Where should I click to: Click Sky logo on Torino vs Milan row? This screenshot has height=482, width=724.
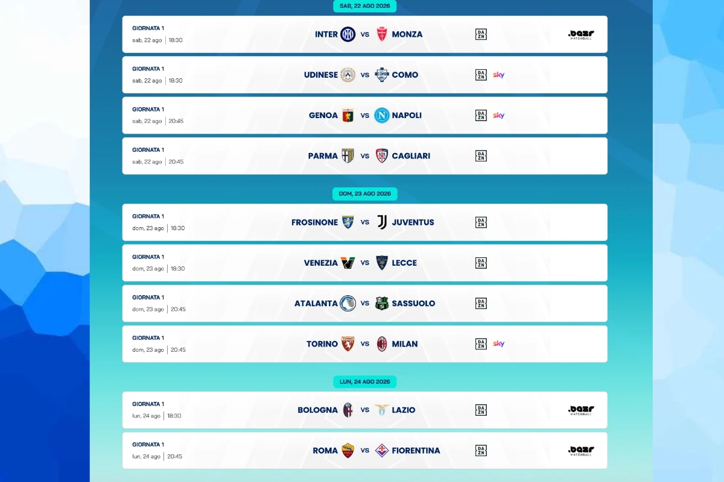[x=498, y=344]
